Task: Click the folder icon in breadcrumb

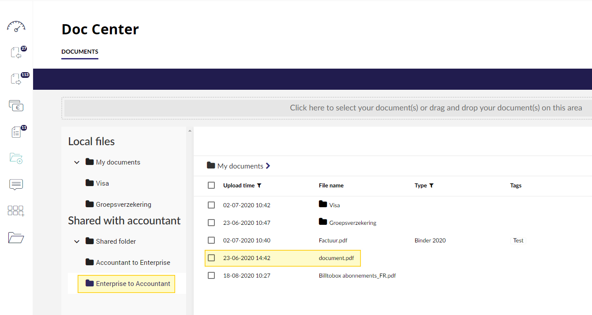Action: pyautogui.click(x=211, y=165)
